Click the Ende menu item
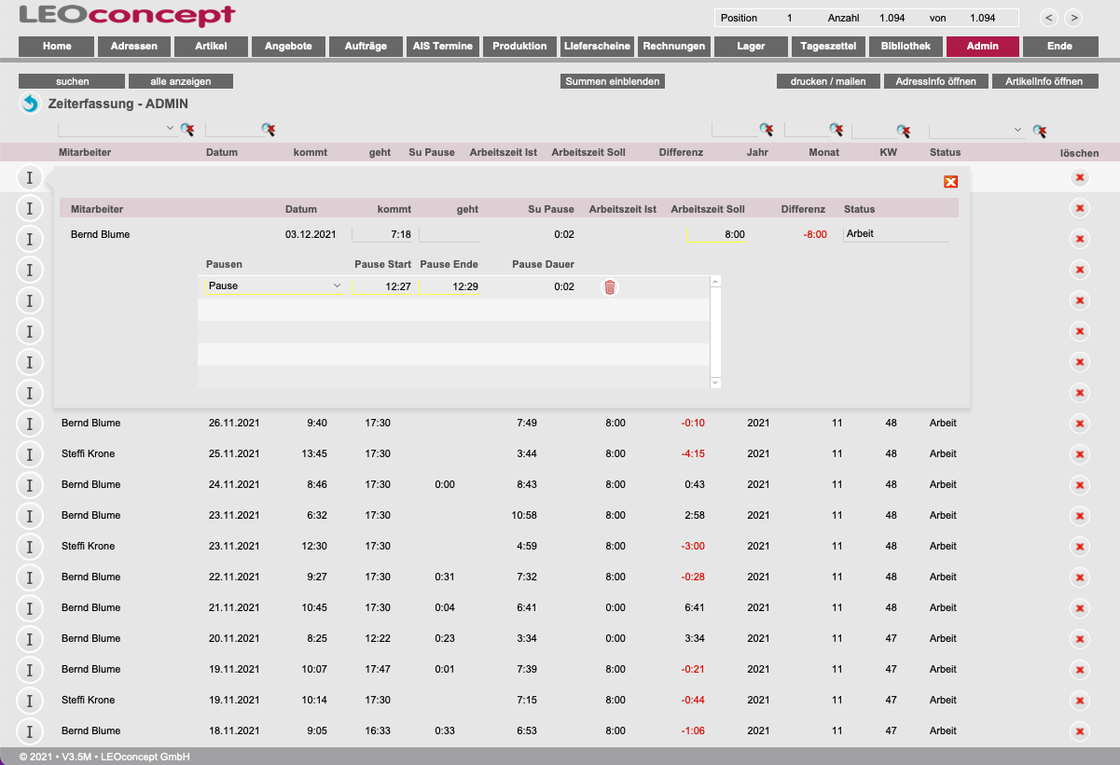 point(1060,46)
